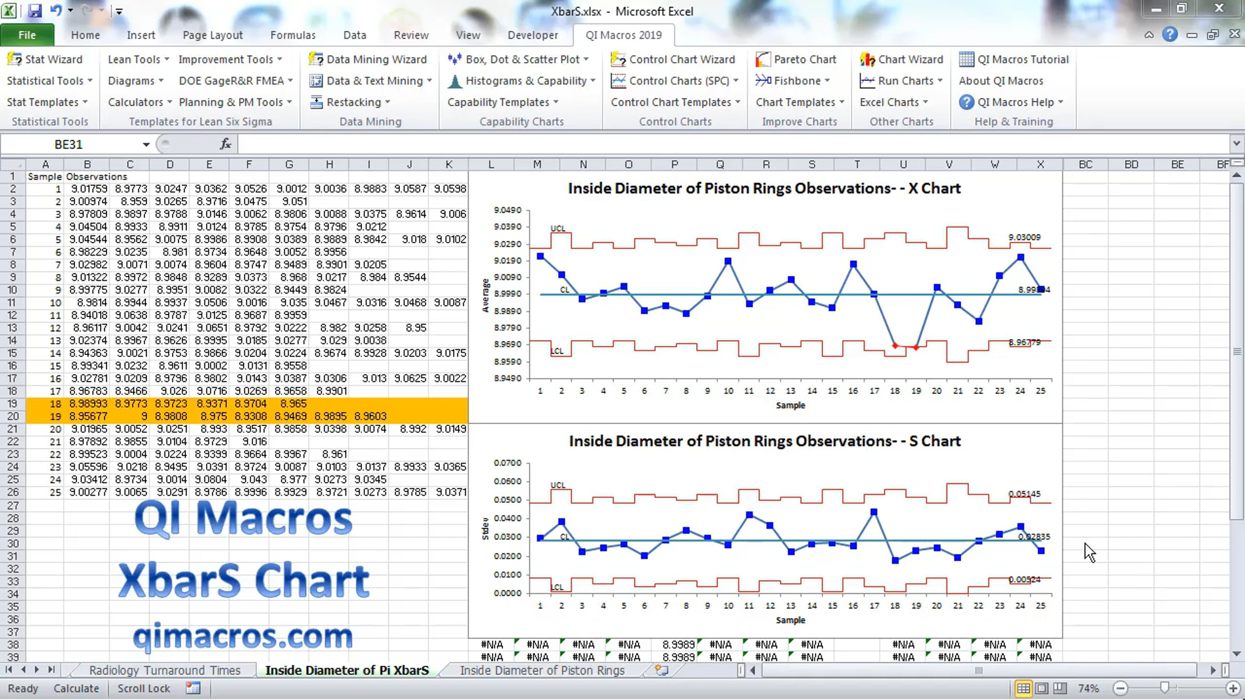Click the horizontal scrollbar right arrow

[x=1213, y=670]
